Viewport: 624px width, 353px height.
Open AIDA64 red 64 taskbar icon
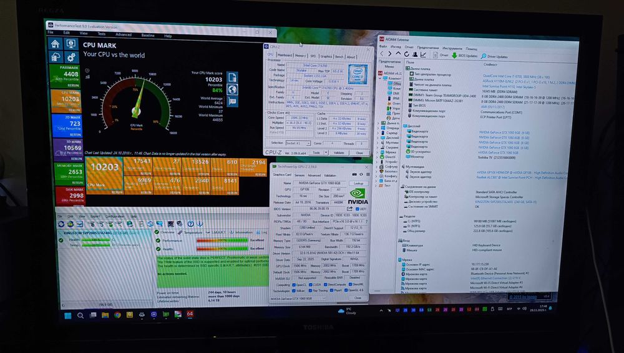click(x=190, y=314)
